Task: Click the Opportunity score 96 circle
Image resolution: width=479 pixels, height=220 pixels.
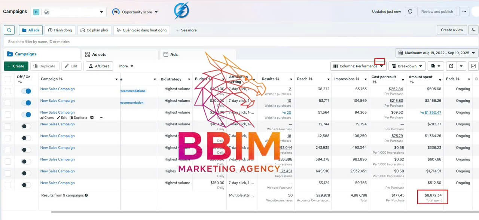Action: [116, 12]
